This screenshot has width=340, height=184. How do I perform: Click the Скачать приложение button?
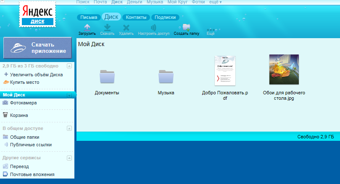tap(37, 48)
